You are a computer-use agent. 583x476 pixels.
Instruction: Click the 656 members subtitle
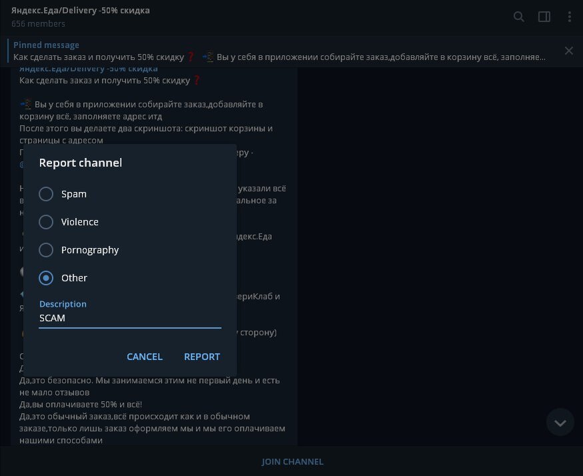click(38, 24)
